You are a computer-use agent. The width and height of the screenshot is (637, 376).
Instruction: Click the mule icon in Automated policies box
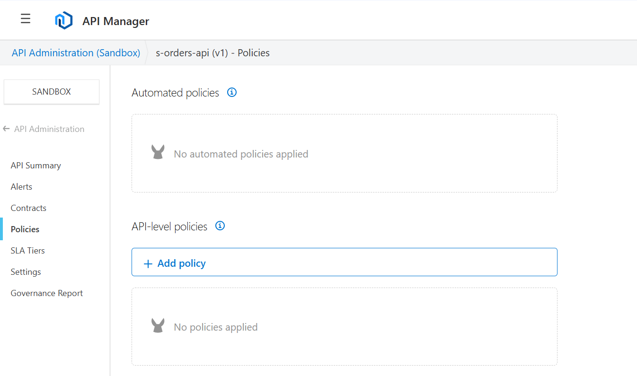(x=158, y=152)
